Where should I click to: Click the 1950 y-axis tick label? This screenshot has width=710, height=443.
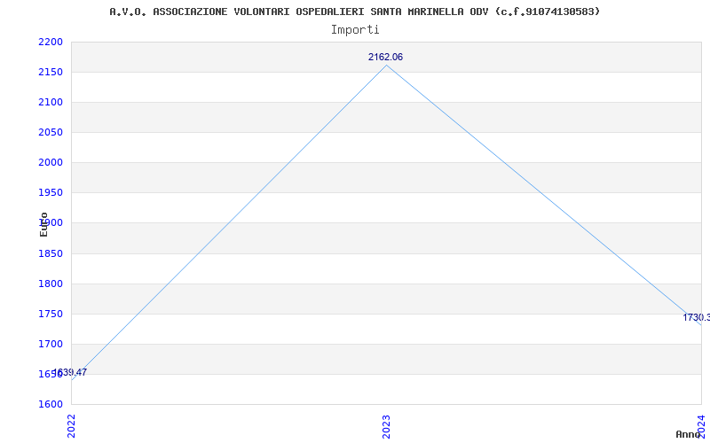point(51,192)
